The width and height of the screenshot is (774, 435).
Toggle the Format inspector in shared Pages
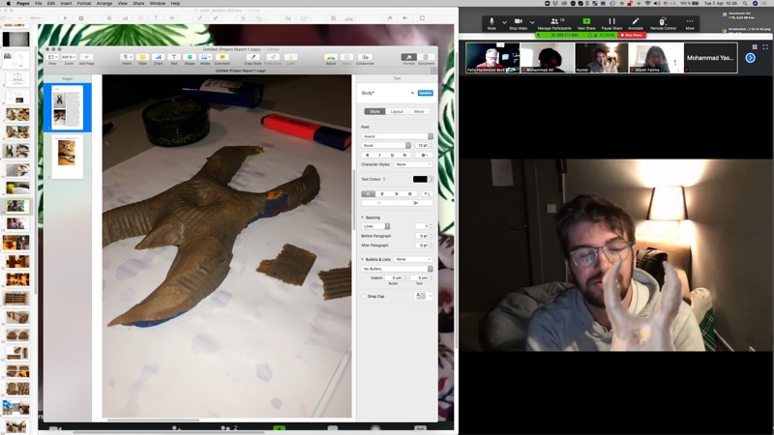point(408,59)
